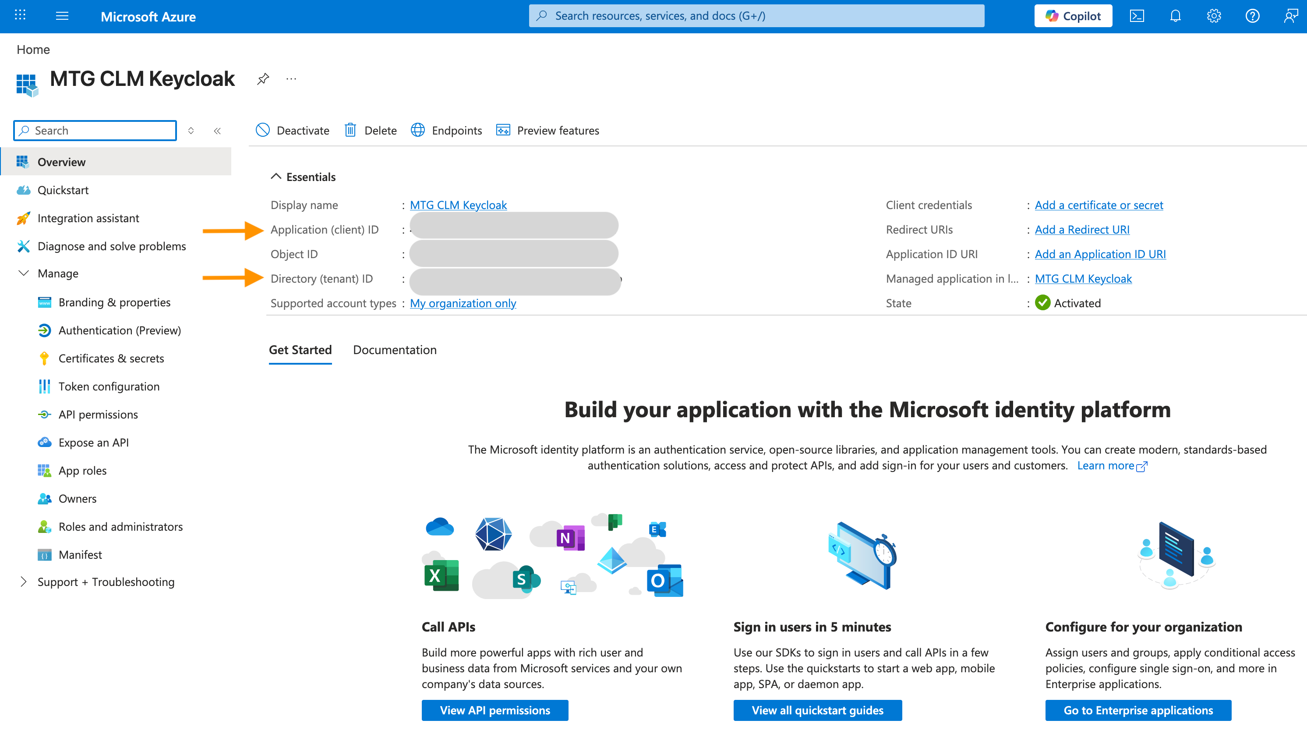Open portal settings gear

click(1214, 16)
